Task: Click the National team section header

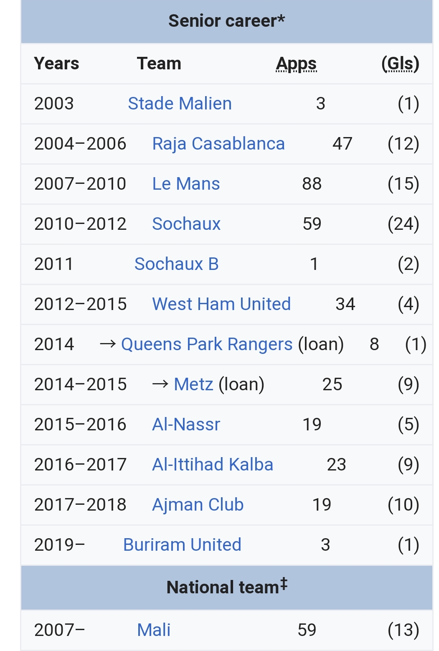Action: [x=227, y=587]
